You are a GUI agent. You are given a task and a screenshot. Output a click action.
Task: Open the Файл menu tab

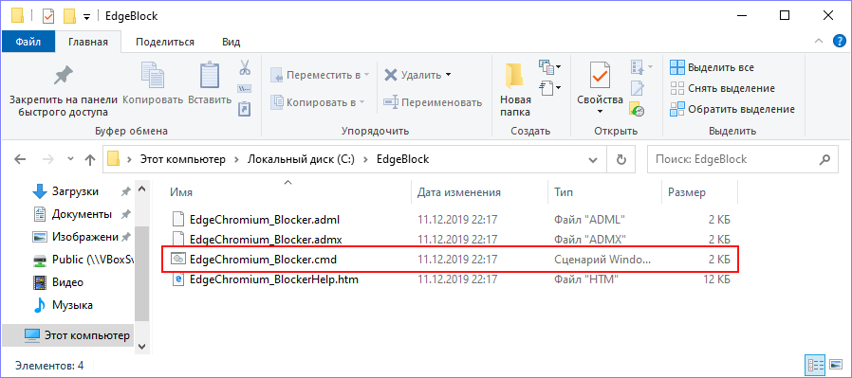click(x=28, y=42)
